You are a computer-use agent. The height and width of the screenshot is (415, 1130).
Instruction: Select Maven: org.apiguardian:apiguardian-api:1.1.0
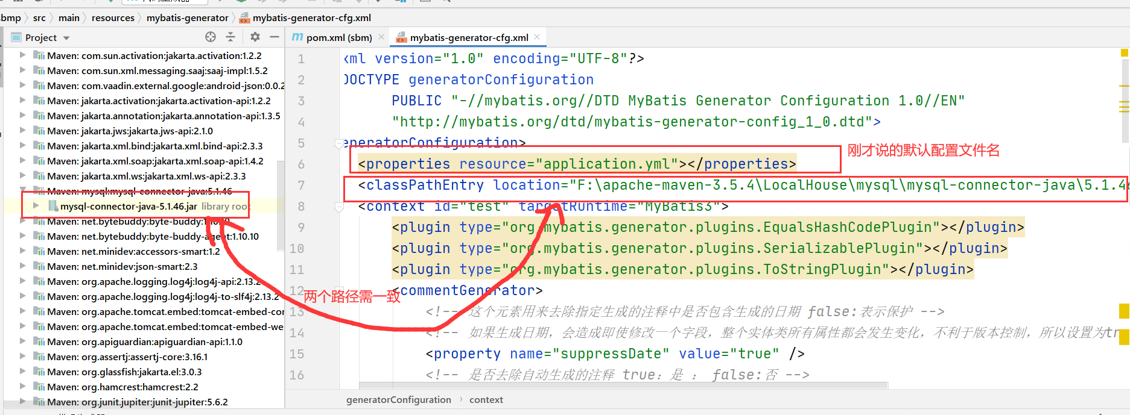click(145, 342)
